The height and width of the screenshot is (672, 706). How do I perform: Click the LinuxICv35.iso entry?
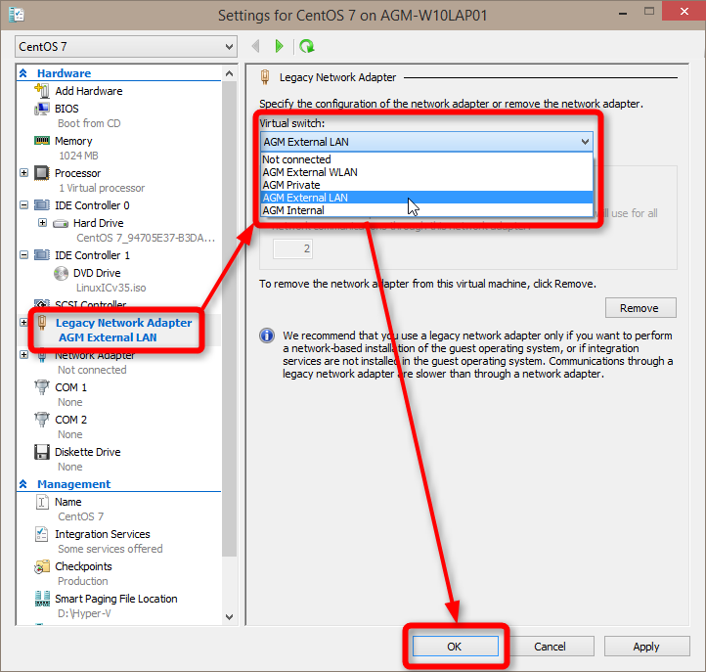pyautogui.click(x=111, y=288)
